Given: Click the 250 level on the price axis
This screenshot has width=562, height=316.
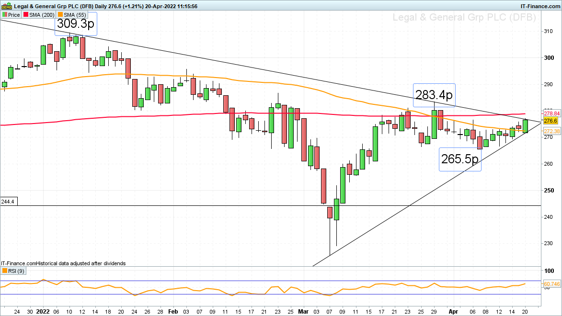Looking at the screenshot, I should (549, 190).
